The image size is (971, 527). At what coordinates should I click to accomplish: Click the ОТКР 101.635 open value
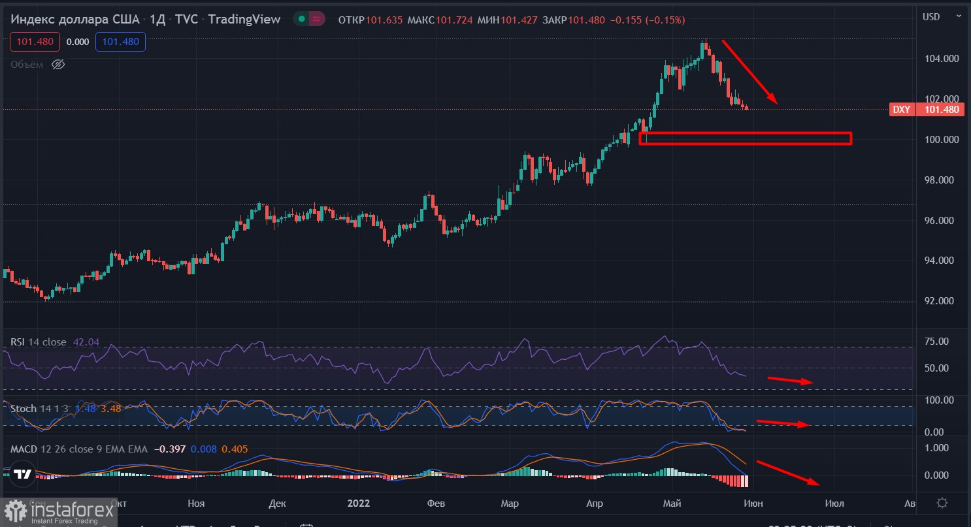pyautogui.click(x=370, y=20)
